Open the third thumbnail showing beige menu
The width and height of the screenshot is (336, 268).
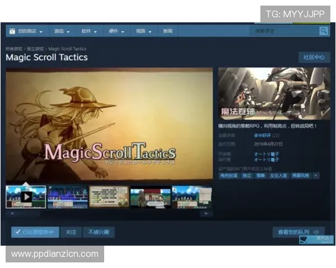109,197
